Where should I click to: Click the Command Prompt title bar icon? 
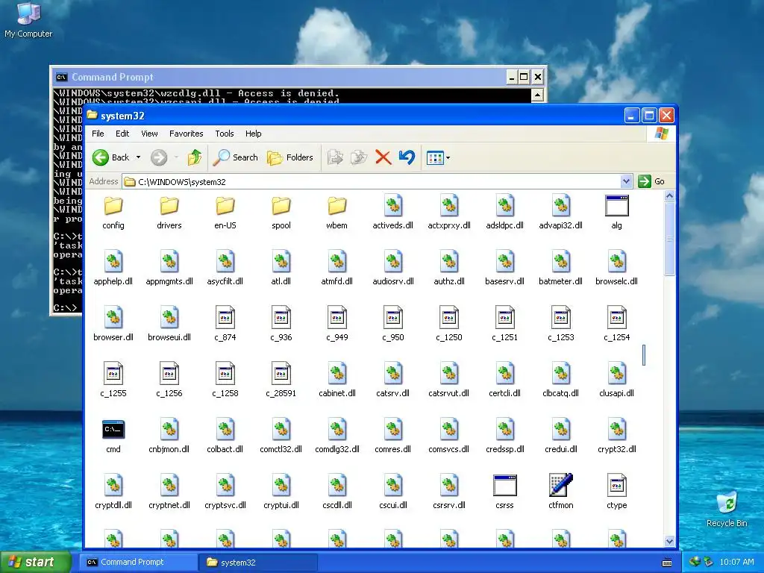pos(61,77)
